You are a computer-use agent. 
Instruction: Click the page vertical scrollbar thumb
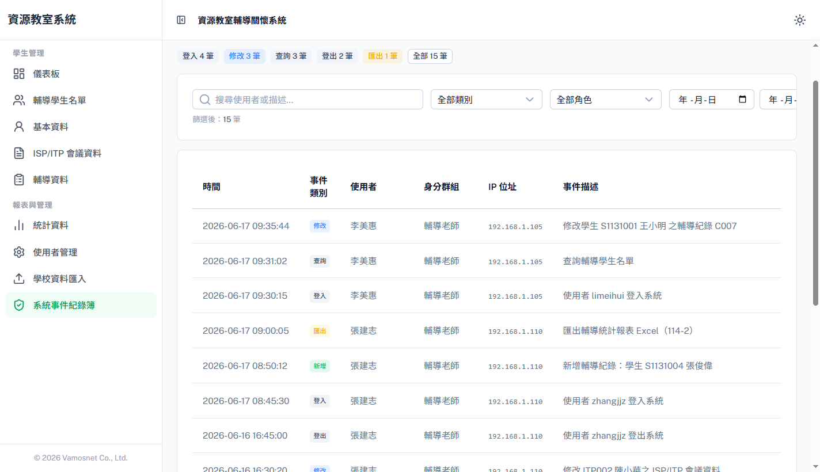point(815,193)
